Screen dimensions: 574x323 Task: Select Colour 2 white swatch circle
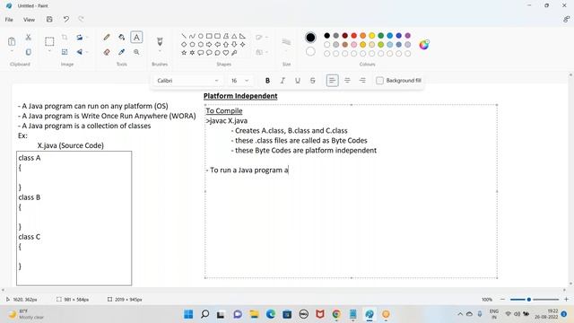(x=310, y=52)
